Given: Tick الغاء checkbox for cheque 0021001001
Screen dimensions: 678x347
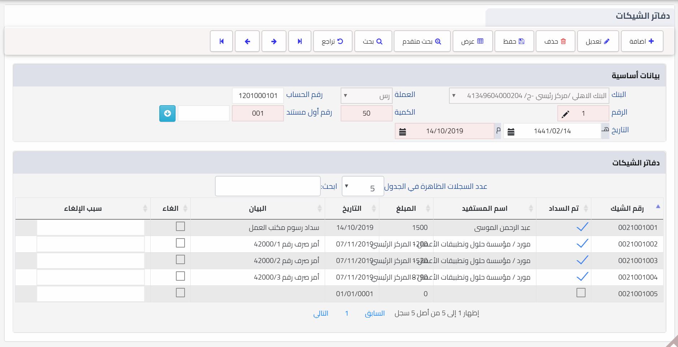Looking at the screenshot, I should tap(180, 227).
